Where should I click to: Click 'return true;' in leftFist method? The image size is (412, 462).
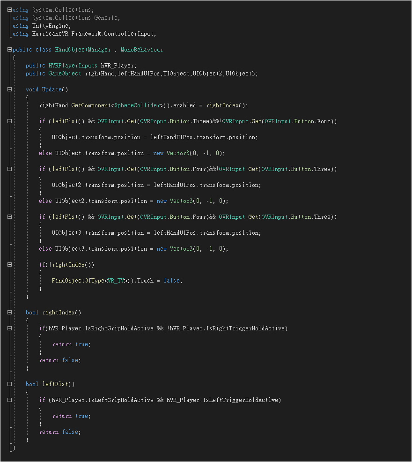(x=71, y=416)
